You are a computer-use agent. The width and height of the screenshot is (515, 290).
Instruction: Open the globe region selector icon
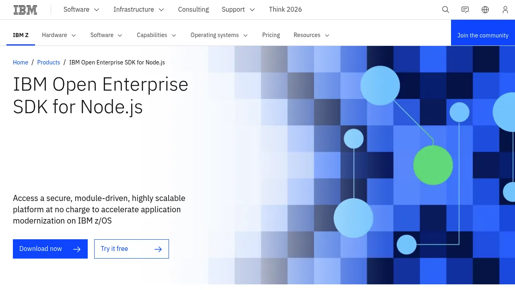coord(485,10)
